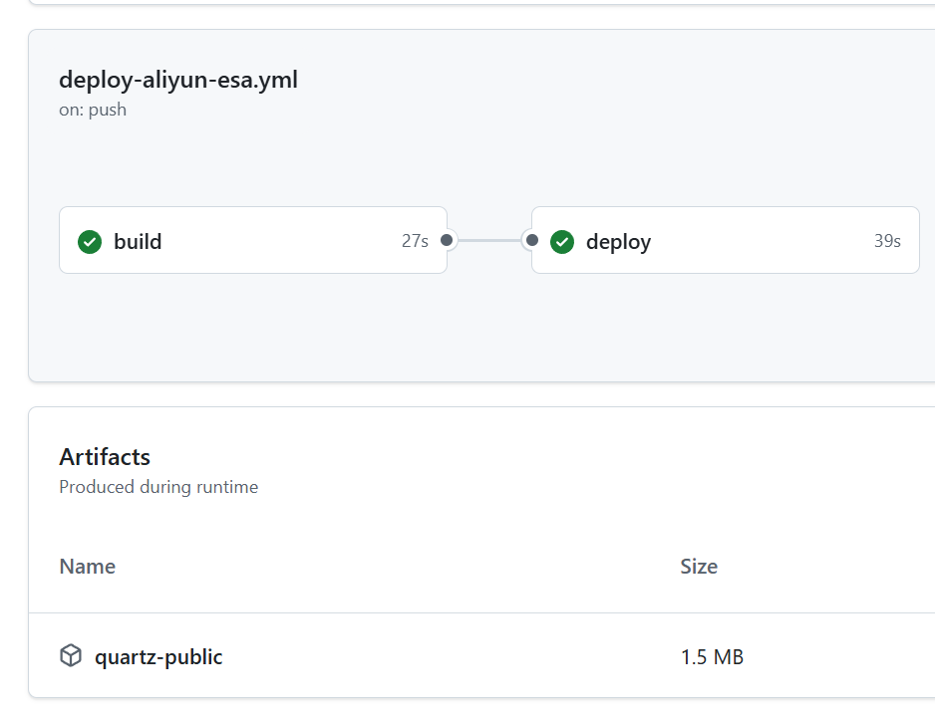
Task: Click the 'on: push' trigger text
Action: (x=93, y=111)
